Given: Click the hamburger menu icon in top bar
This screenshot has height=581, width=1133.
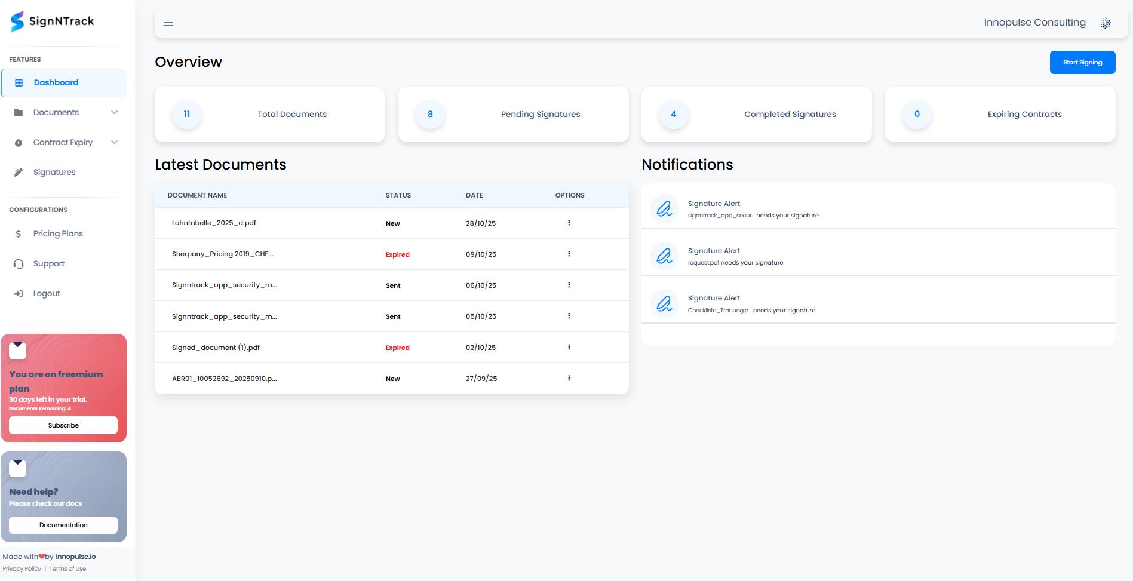Looking at the screenshot, I should (168, 23).
